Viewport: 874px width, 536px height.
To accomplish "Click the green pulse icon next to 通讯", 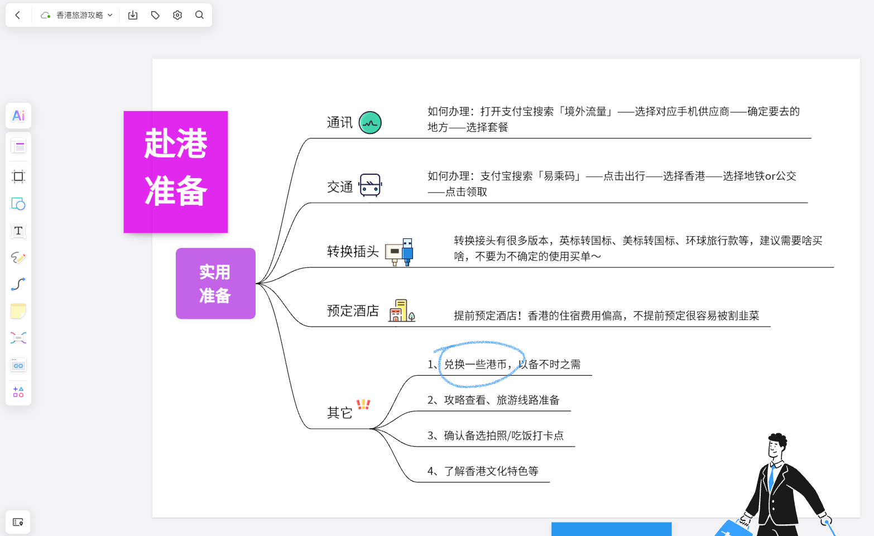I will 370,123.
